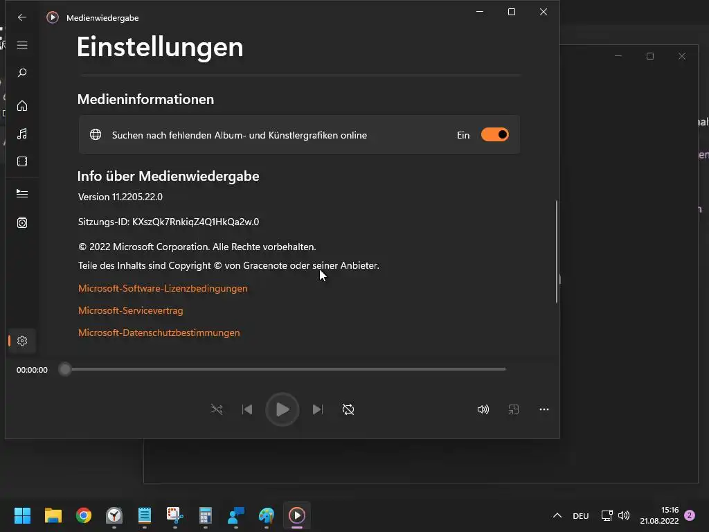This screenshot has width=709, height=532.
Task: Click the settings page vertical scrollbar
Action: click(557, 251)
